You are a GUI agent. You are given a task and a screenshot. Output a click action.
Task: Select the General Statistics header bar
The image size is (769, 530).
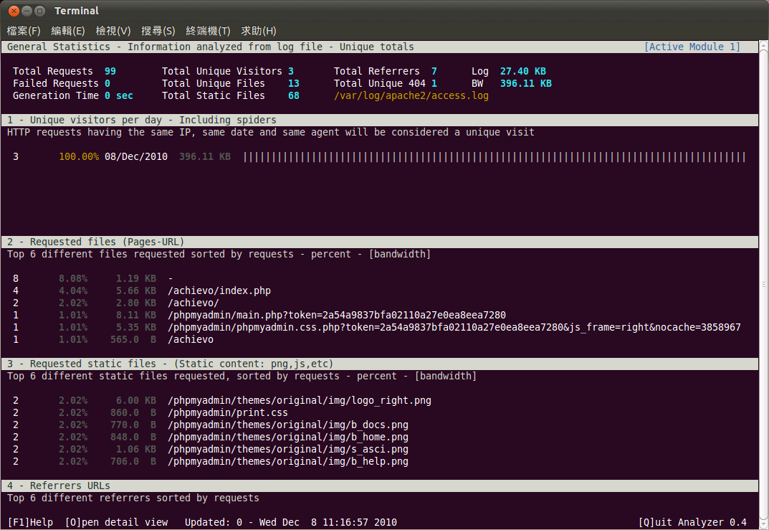380,47
